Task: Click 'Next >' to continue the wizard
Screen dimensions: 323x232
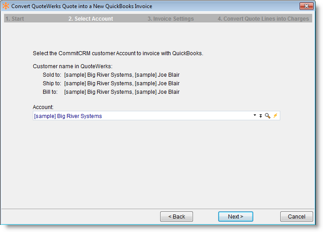Action: [x=235, y=216]
